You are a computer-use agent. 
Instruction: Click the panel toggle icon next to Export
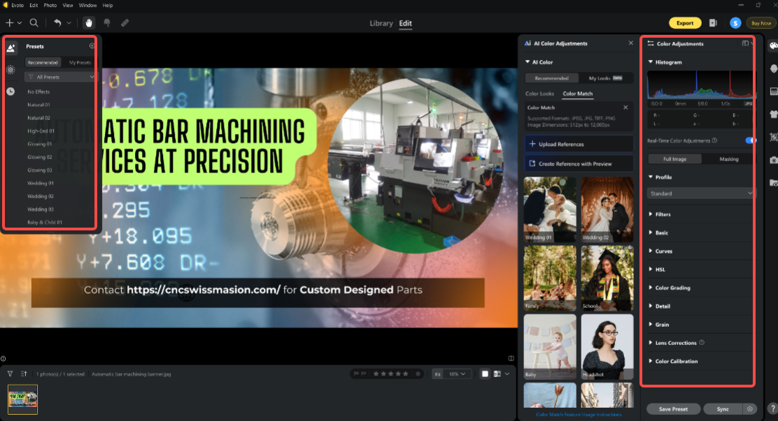713,23
